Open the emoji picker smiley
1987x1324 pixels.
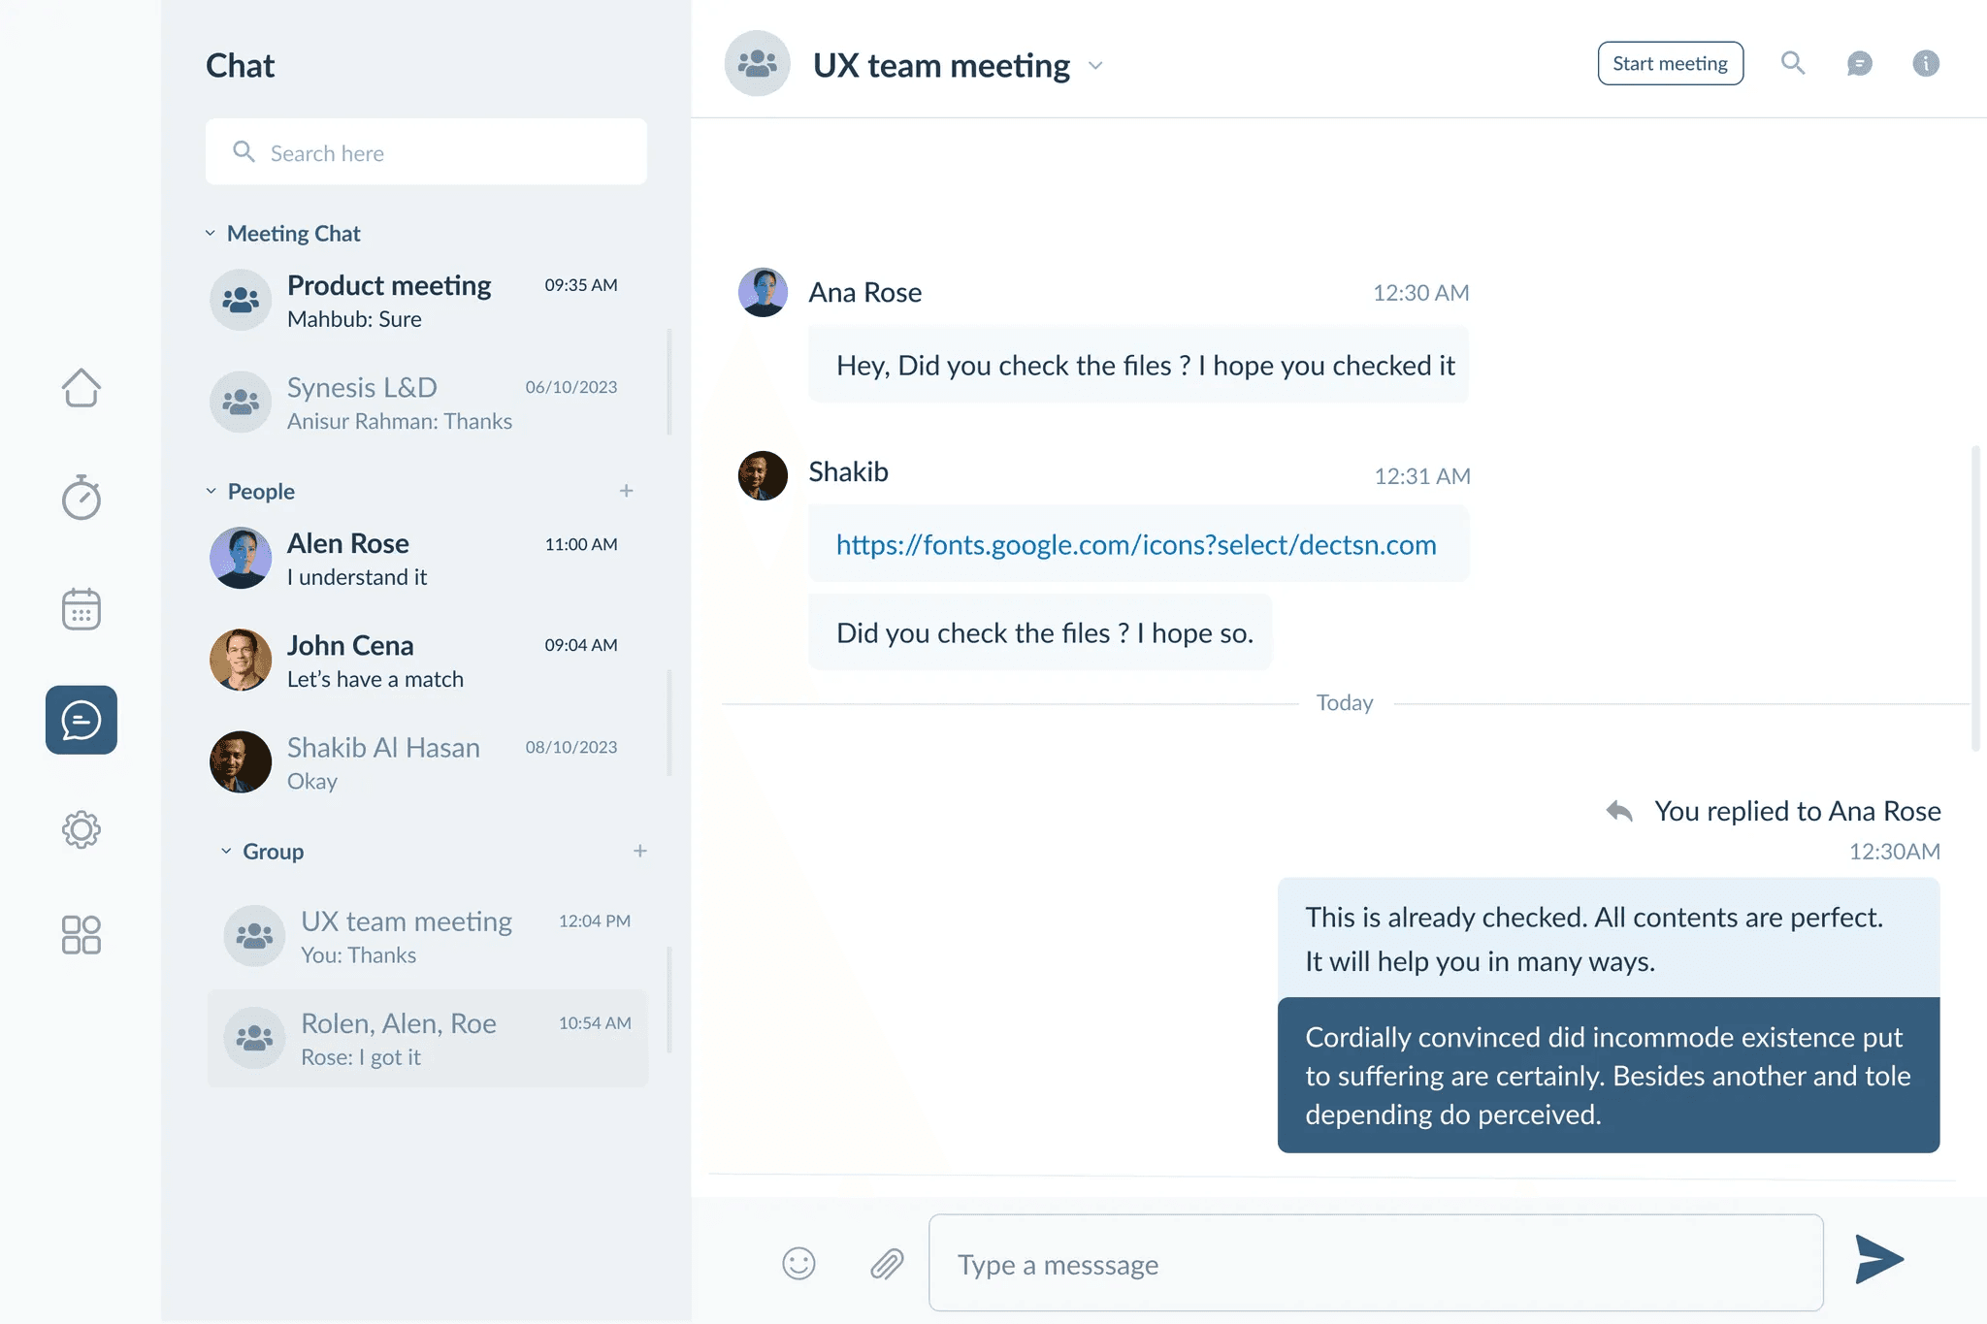[798, 1263]
